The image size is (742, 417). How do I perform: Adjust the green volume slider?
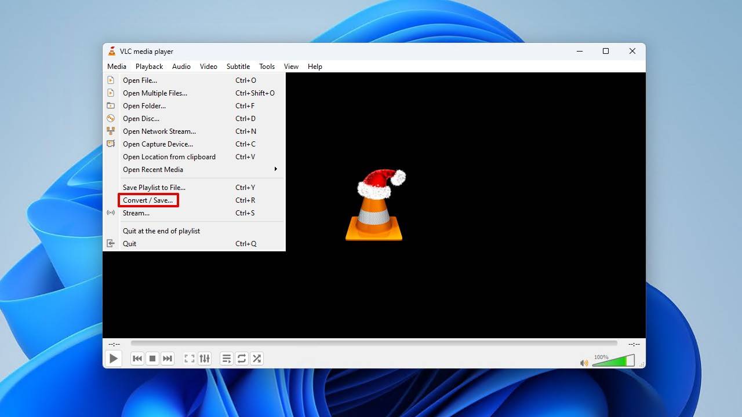613,361
